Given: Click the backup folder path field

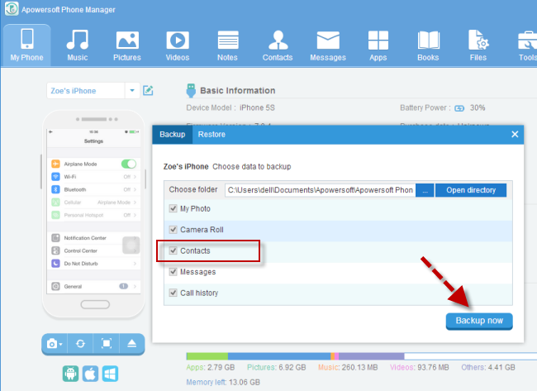Looking at the screenshot, I should tap(320, 190).
